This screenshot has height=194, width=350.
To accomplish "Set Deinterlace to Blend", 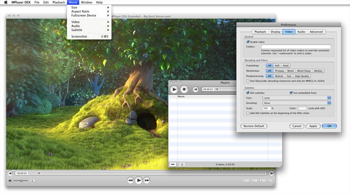I will click(290, 71).
